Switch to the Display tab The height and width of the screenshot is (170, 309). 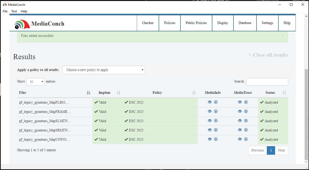[x=223, y=23]
